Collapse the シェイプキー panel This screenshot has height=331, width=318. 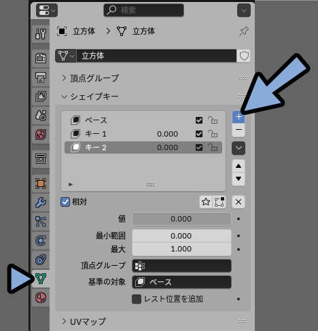pos(90,97)
